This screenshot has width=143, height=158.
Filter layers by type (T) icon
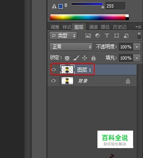[x=107, y=35]
